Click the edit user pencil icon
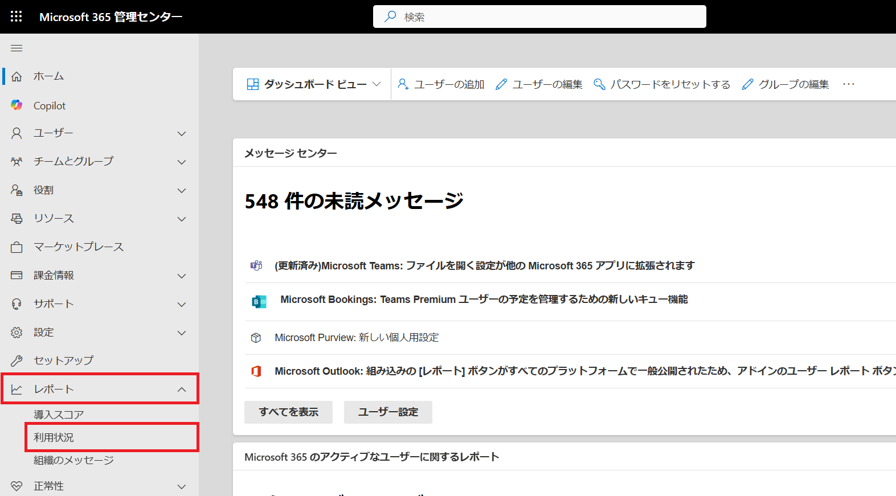The height and width of the screenshot is (496, 896). [501, 84]
